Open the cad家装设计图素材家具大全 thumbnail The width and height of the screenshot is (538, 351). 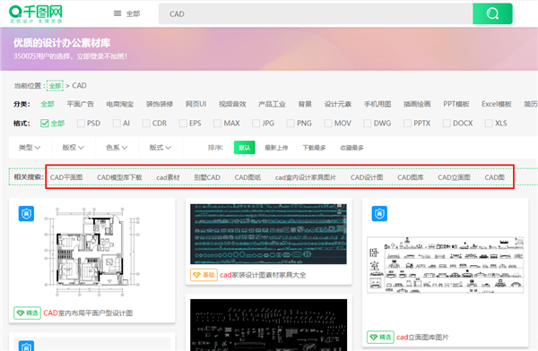point(268,234)
